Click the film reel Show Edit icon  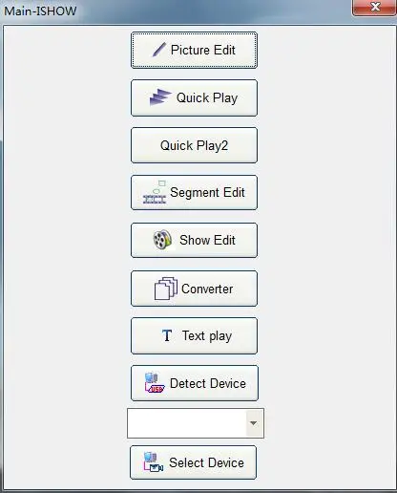pyautogui.click(x=162, y=240)
